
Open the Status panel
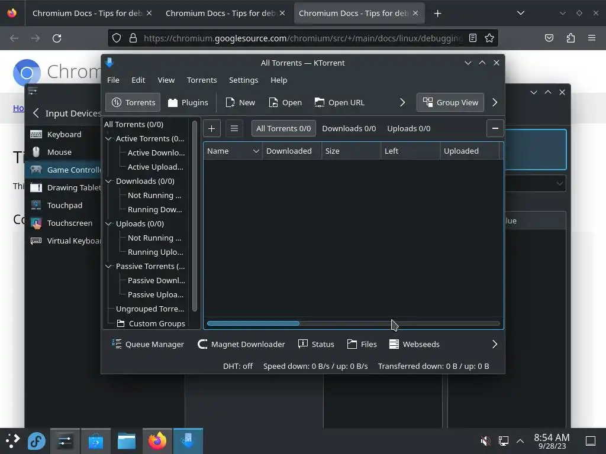pyautogui.click(x=316, y=345)
